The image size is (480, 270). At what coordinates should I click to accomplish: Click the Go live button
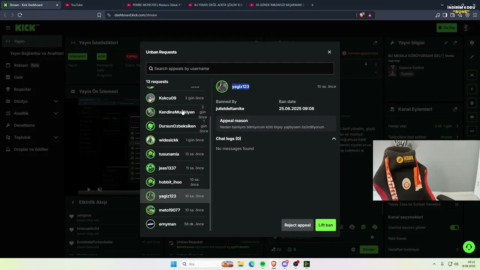coord(447,28)
